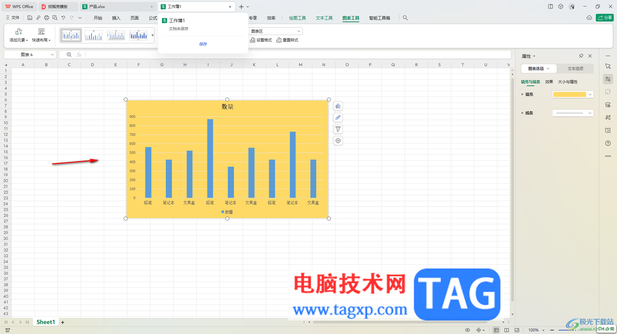Open the Add Element dropdown
The height and width of the screenshot is (334, 617).
pyautogui.click(x=19, y=35)
